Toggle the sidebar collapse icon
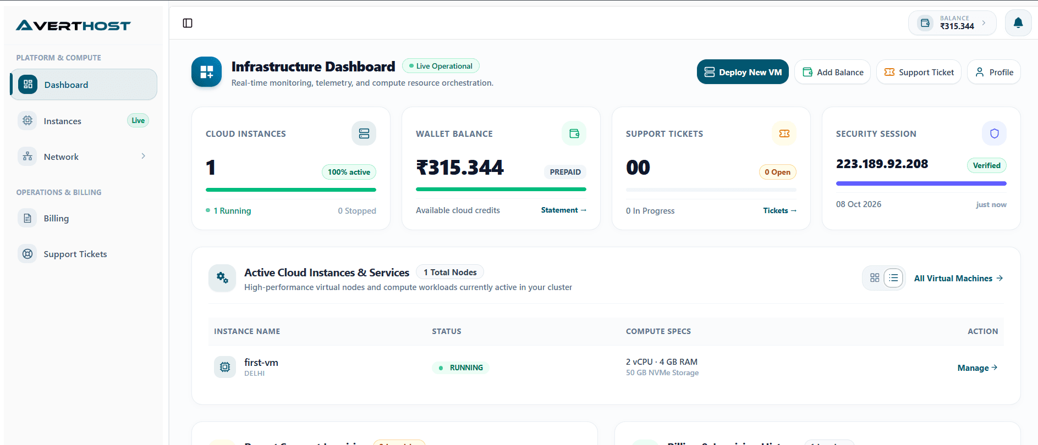 click(x=188, y=23)
